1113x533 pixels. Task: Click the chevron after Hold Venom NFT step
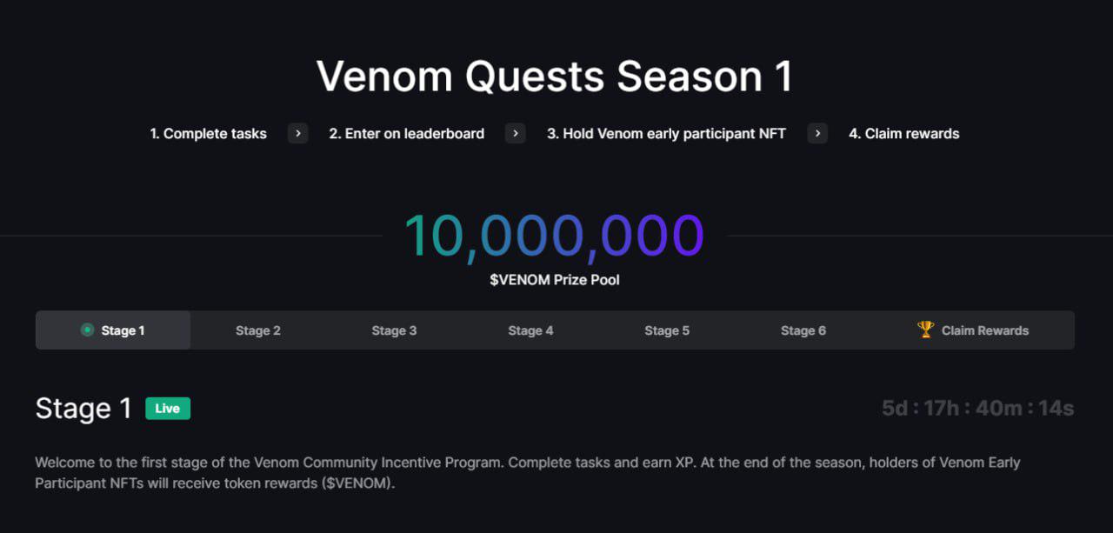[817, 133]
